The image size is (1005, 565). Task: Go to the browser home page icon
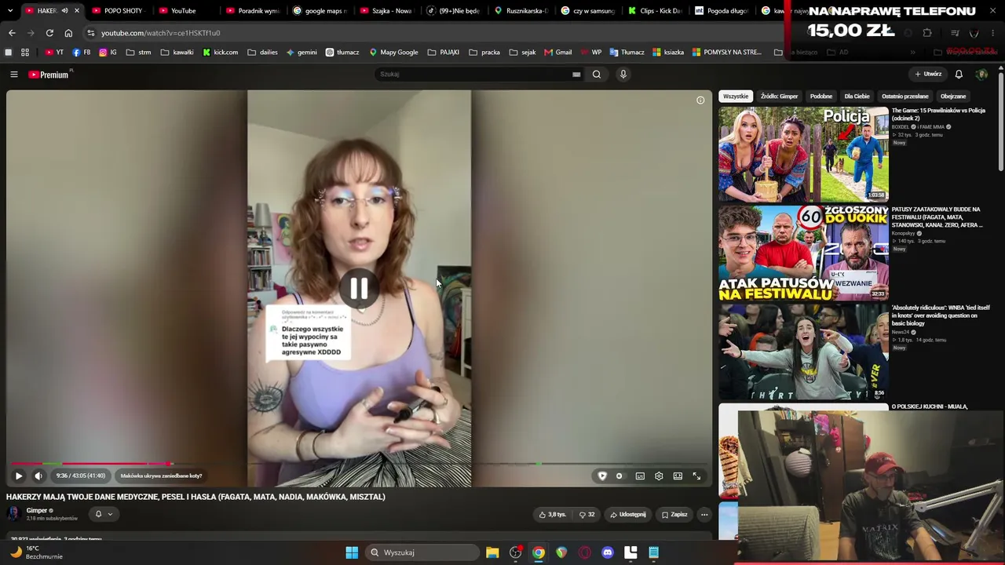[x=68, y=33]
